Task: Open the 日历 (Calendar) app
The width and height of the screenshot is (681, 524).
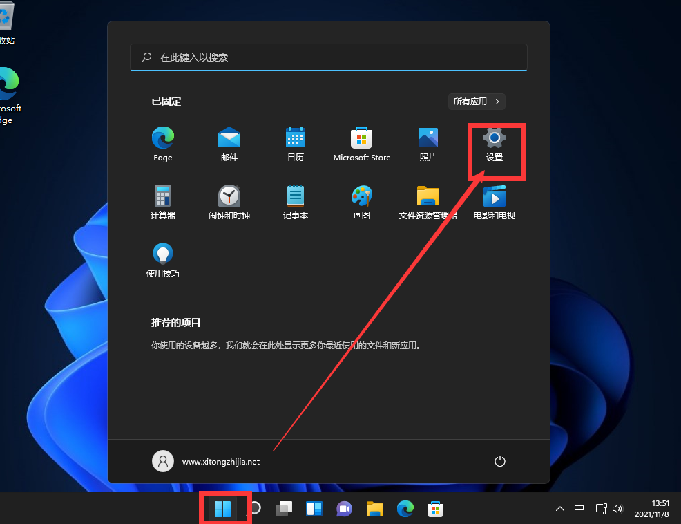Action: pyautogui.click(x=295, y=143)
